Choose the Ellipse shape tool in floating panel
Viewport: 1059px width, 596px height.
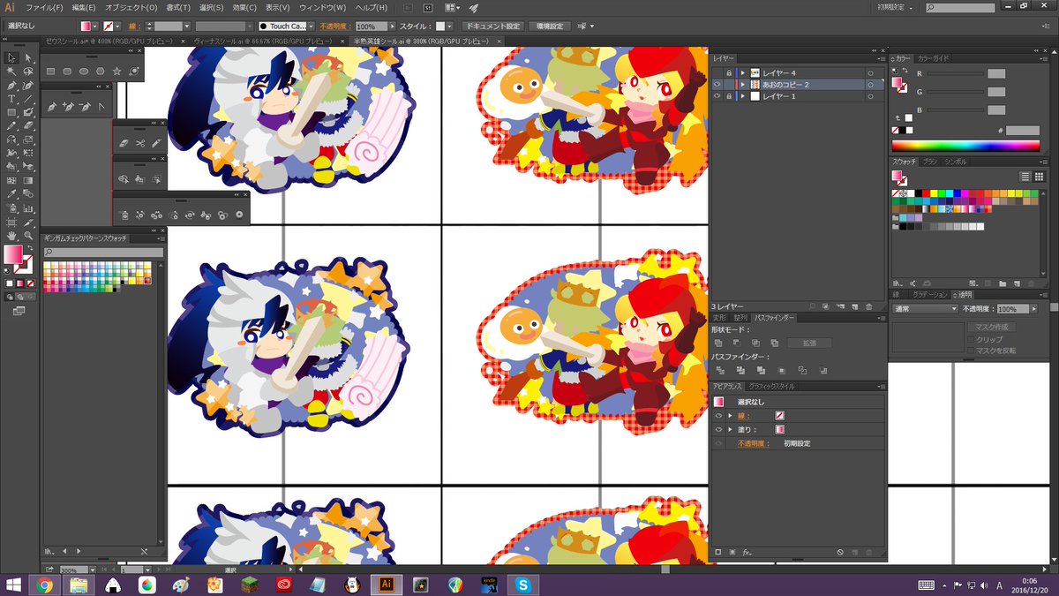tap(83, 71)
